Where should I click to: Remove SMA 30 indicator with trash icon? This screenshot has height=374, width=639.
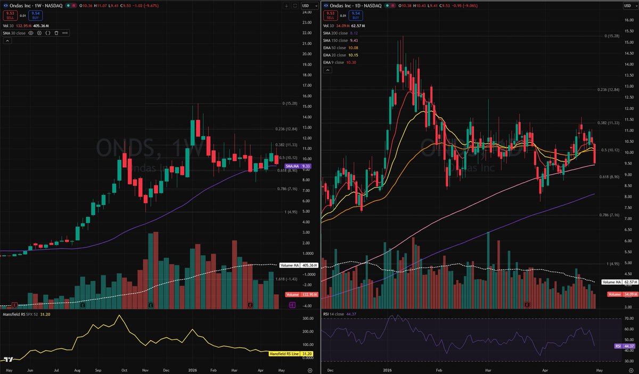pos(56,33)
